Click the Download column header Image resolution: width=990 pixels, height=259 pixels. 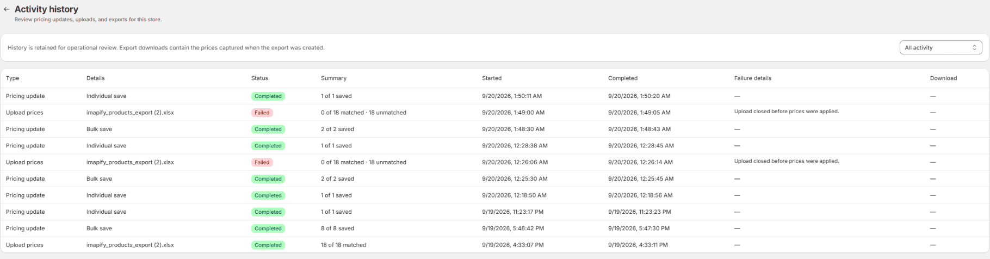[943, 78]
